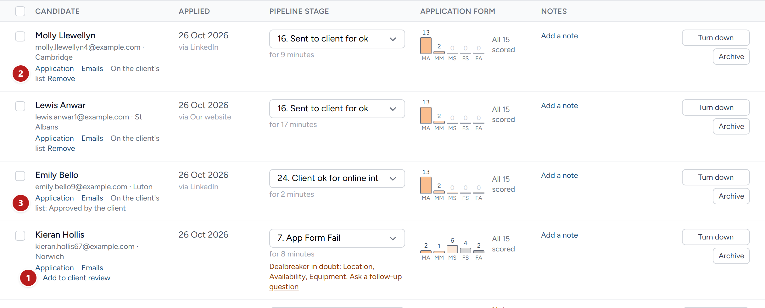
Task: Open Emily Bello's candidate name
Action: click(57, 175)
